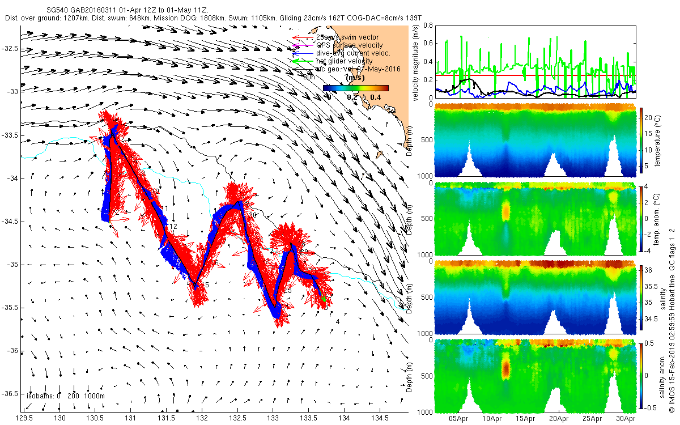Click the temp. anom. (°C) colorbar

(641, 218)
